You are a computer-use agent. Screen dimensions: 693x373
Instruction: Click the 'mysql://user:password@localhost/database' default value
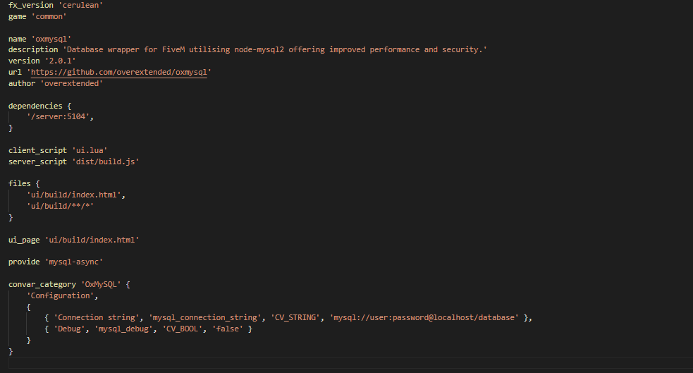[x=424, y=318]
